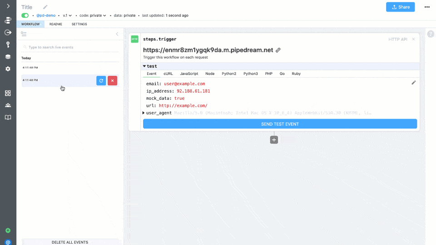
Task: Delete the selected event with the red X
Action: 112,80
